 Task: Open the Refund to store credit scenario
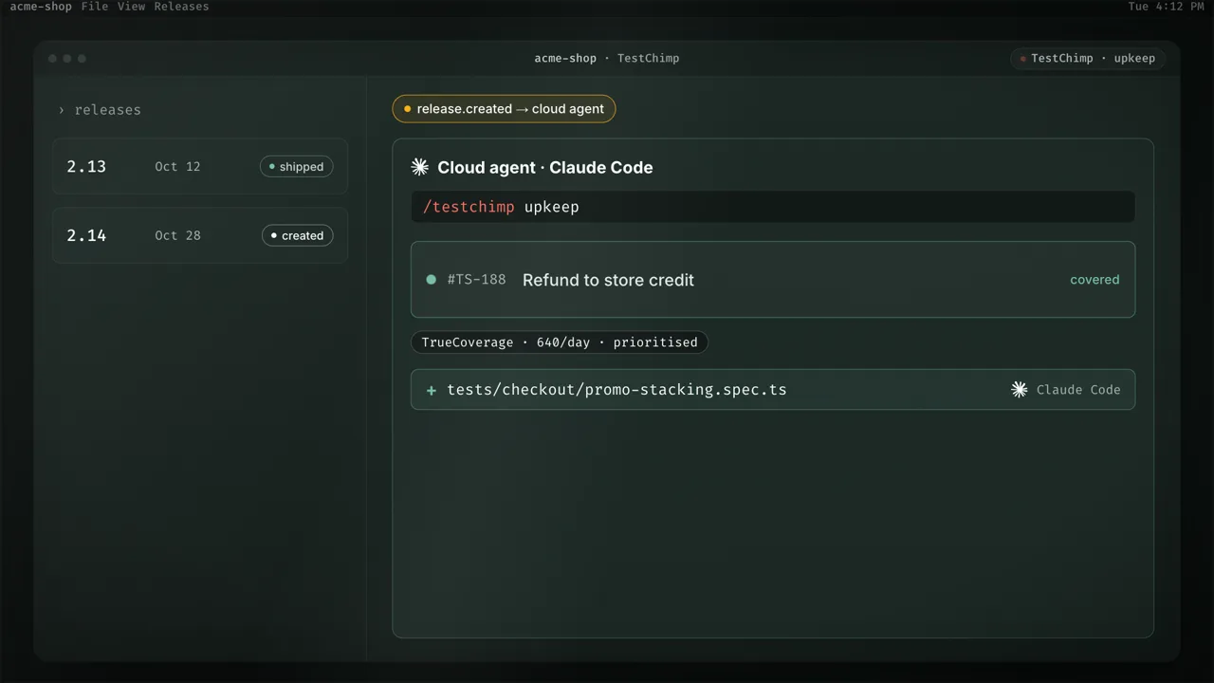point(773,280)
